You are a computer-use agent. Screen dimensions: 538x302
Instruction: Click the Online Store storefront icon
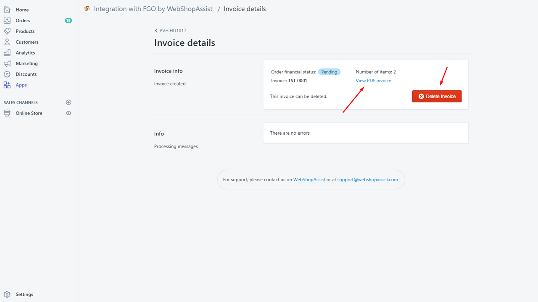click(7, 113)
